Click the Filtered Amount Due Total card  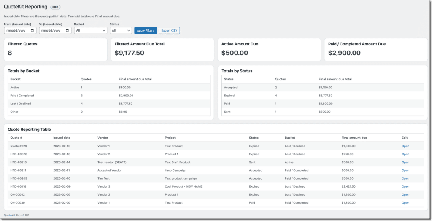162,49
